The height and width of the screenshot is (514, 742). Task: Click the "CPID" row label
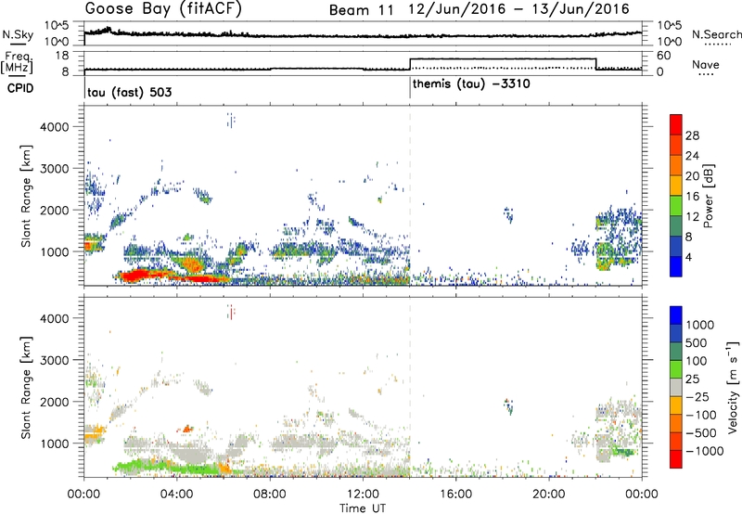coord(20,88)
